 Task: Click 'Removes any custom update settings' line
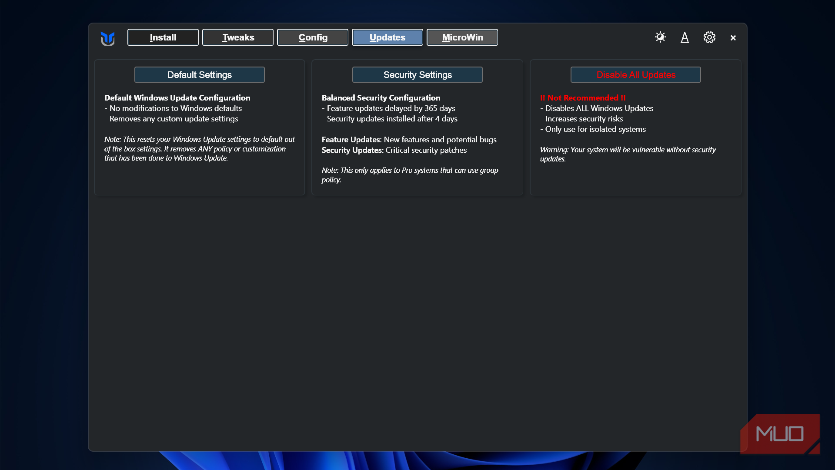click(171, 119)
